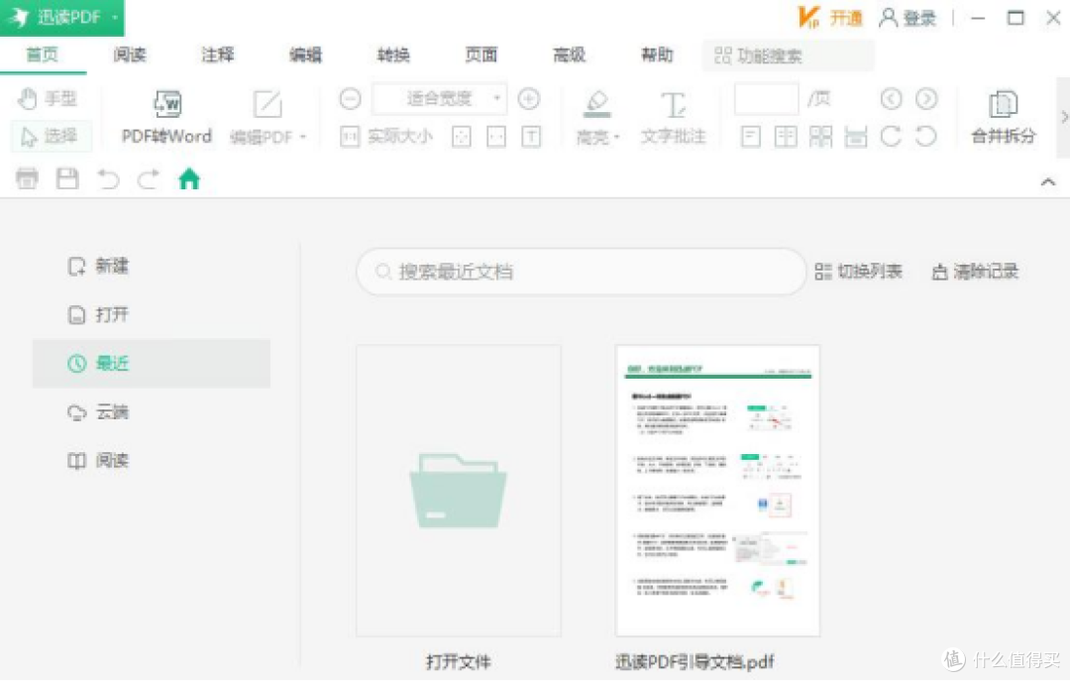Redo the last action
The image size is (1070, 682).
tap(148, 178)
